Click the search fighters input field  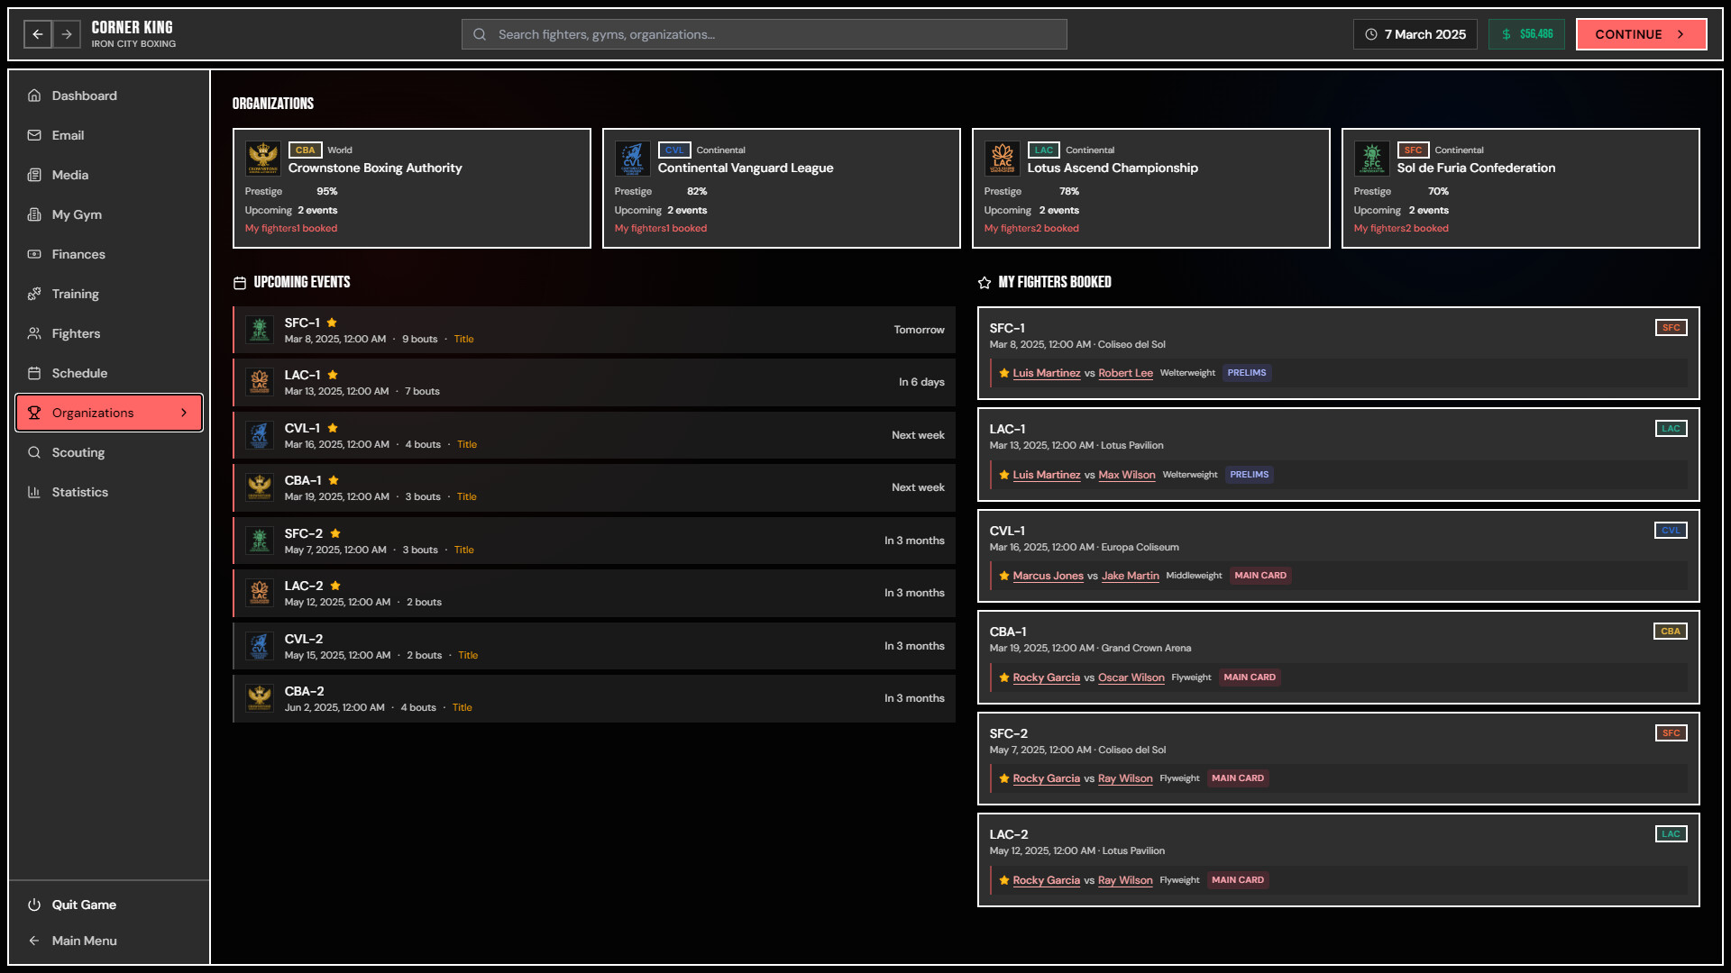pyautogui.click(x=764, y=34)
